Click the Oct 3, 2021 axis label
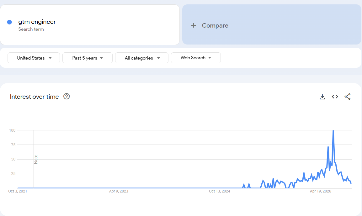This screenshot has height=216, width=362. click(18, 191)
